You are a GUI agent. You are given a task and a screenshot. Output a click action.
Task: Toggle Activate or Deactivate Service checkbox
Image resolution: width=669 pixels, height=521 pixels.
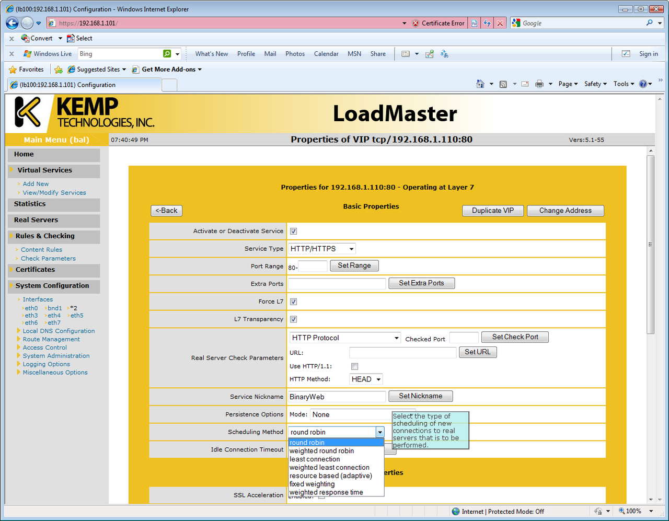pos(294,231)
